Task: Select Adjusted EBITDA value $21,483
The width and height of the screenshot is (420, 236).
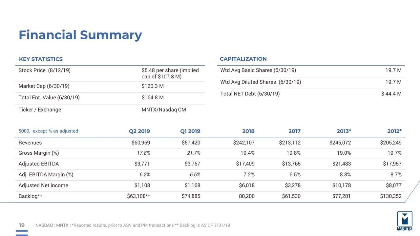Action: click(342, 164)
